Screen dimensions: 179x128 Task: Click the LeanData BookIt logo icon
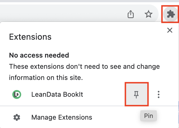click(x=17, y=94)
